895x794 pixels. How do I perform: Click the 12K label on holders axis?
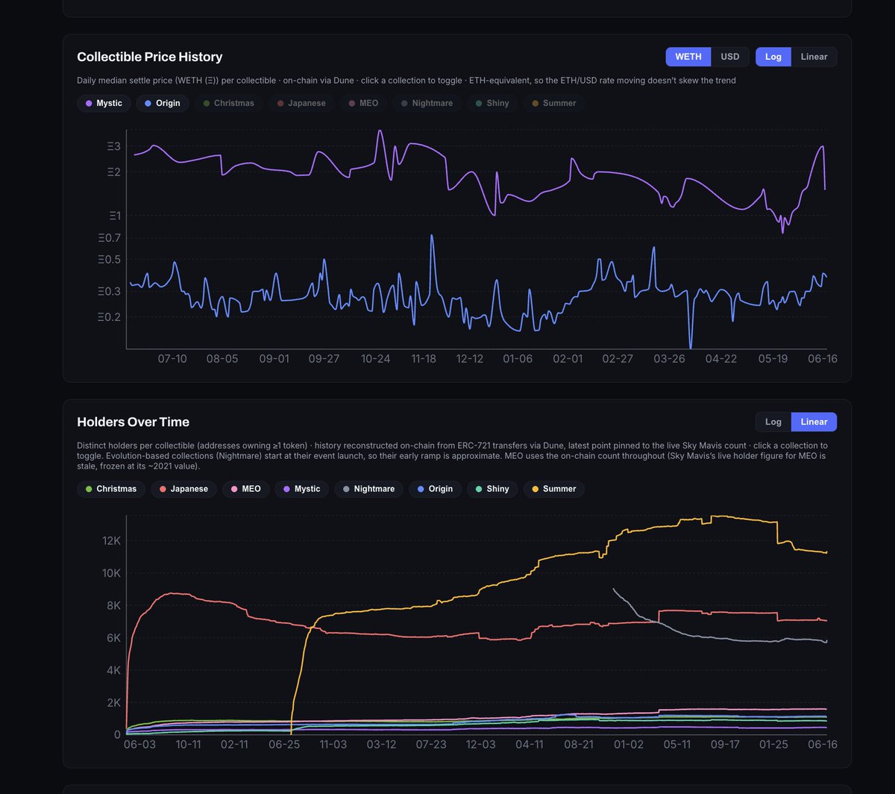pyautogui.click(x=111, y=540)
